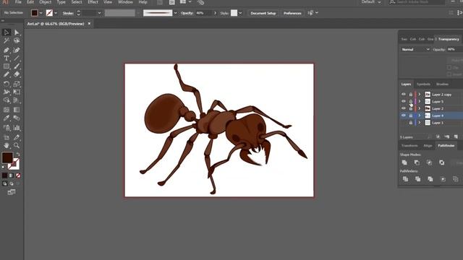The width and height of the screenshot is (463, 260).
Task: Select the Blend tool
Action: coord(17,118)
